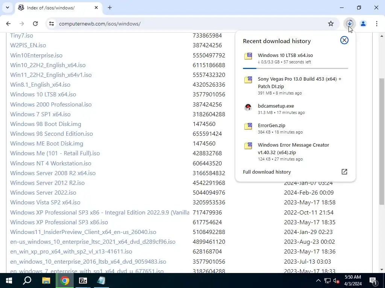
Task: Click Windows NT 4 Workstation.iso link
Action: click(x=51, y=163)
